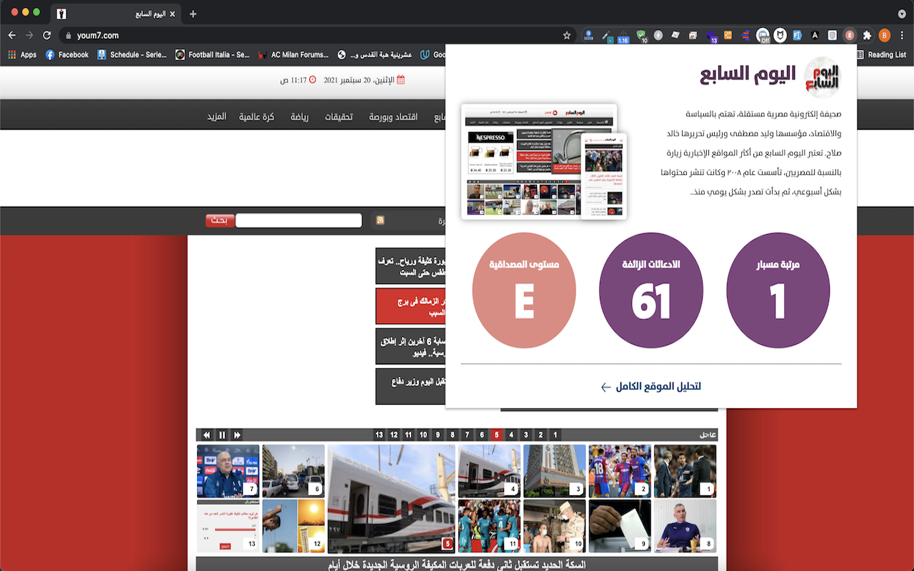
Task: Click the green shield extension icon with badge 10
Action: click(x=641, y=34)
